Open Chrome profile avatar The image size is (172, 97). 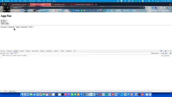(167, 8)
